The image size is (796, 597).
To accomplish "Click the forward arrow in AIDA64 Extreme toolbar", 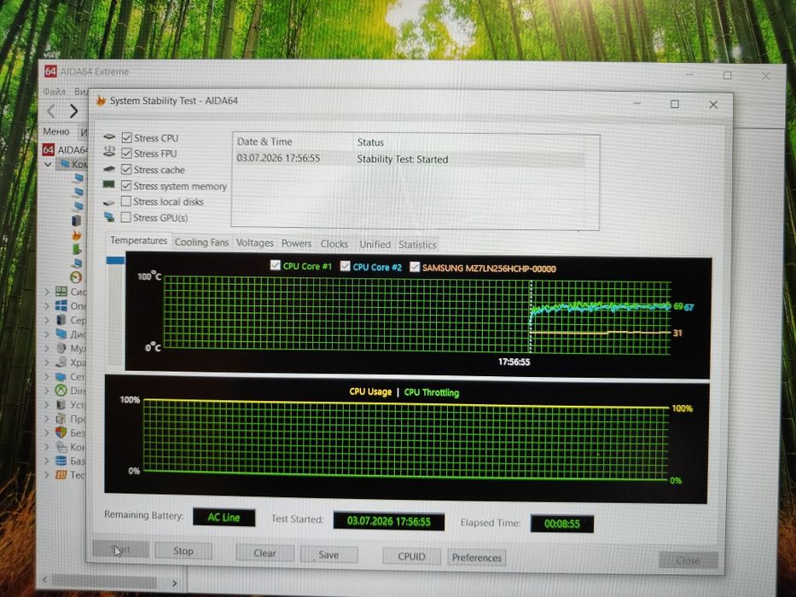I will (x=73, y=111).
